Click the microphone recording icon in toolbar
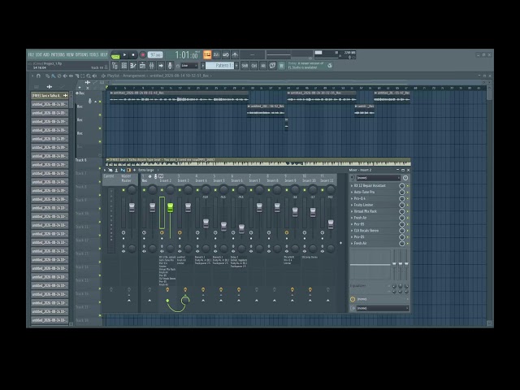Screen dimensions: 520x390 coord(170,66)
